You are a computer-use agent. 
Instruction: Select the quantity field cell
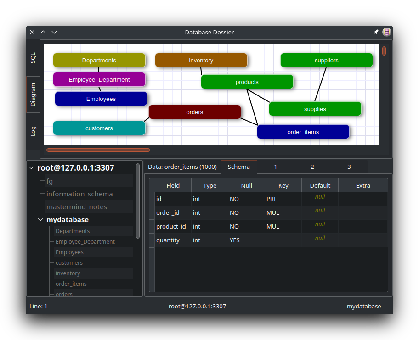click(x=173, y=240)
